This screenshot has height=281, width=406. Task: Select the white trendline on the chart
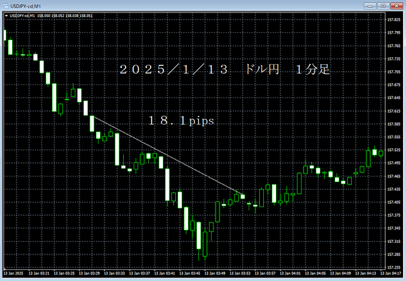tap(168, 155)
